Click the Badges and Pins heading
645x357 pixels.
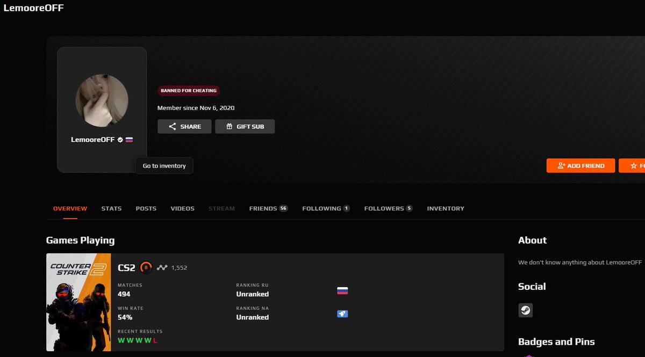point(556,342)
